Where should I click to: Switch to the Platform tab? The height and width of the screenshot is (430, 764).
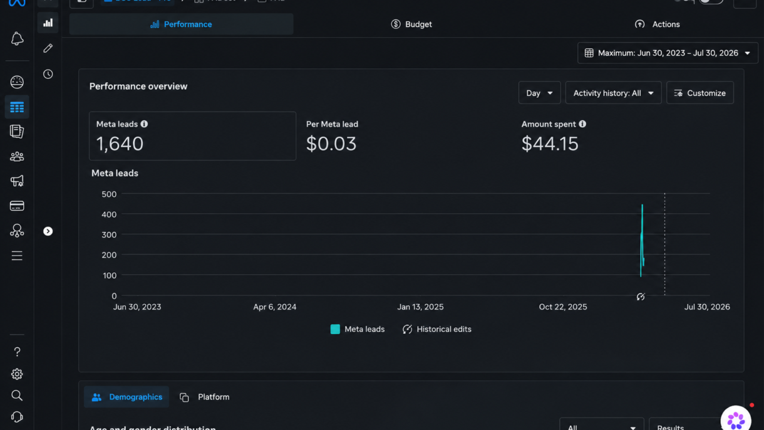205,397
